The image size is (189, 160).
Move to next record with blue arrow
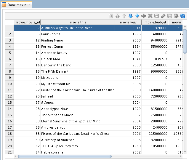131,16
